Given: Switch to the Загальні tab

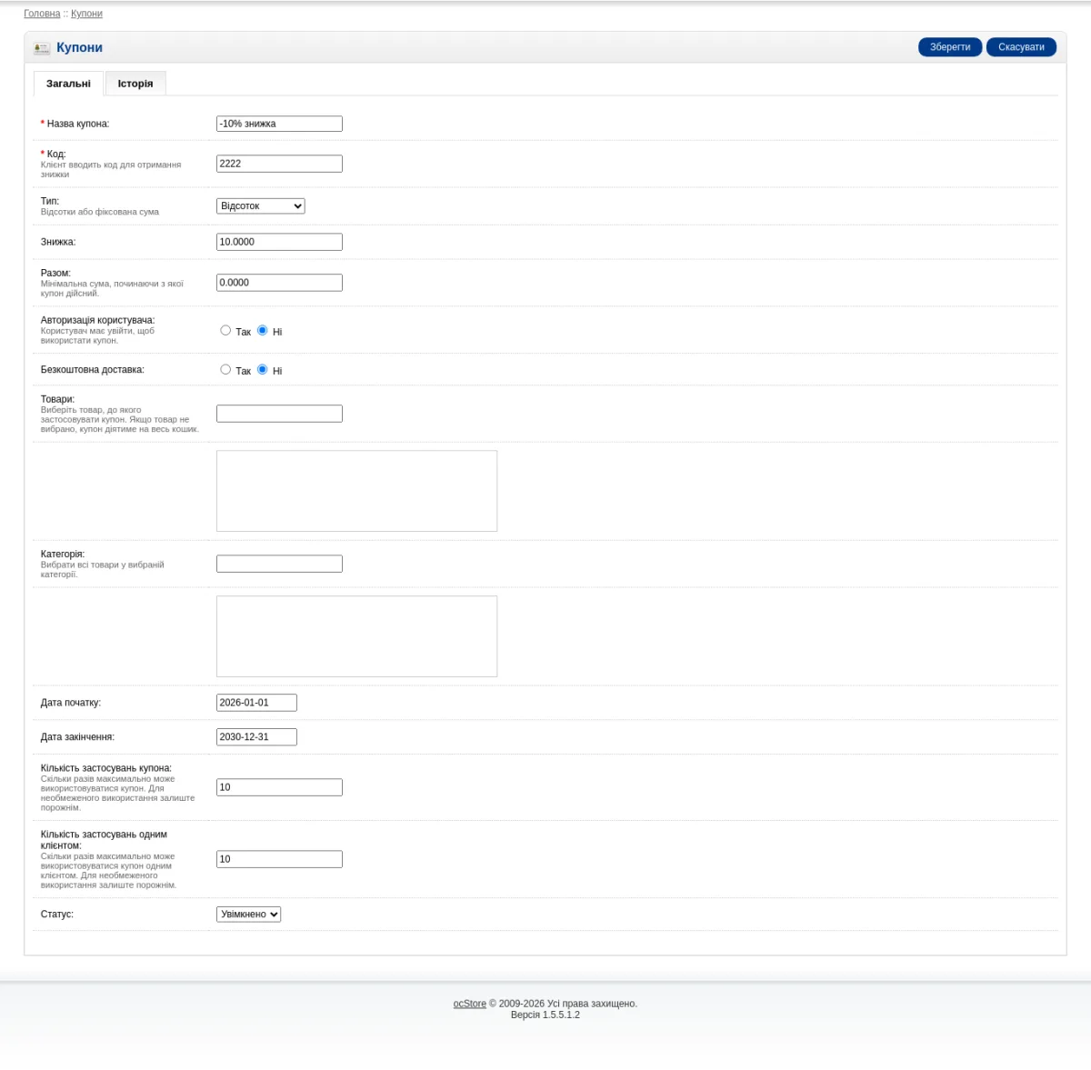Looking at the screenshot, I should click(x=68, y=84).
